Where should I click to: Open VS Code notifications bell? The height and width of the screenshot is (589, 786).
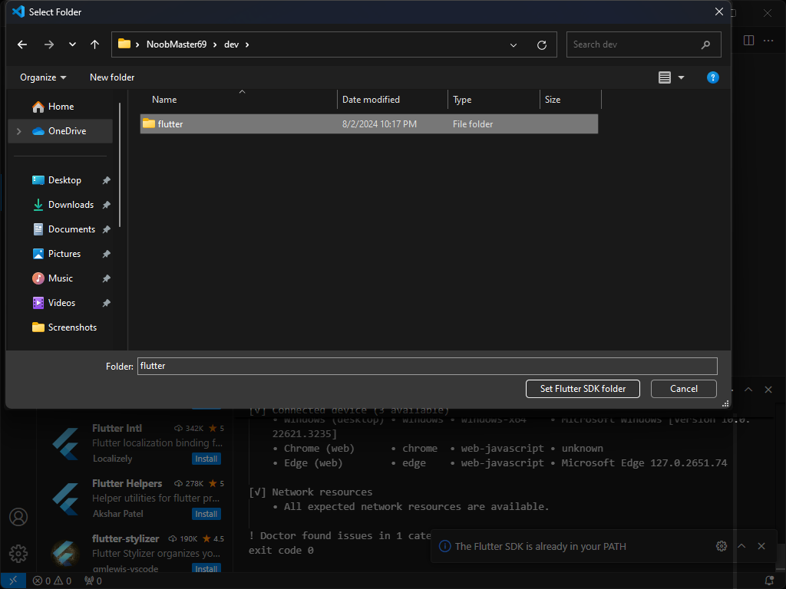pos(769,581)
